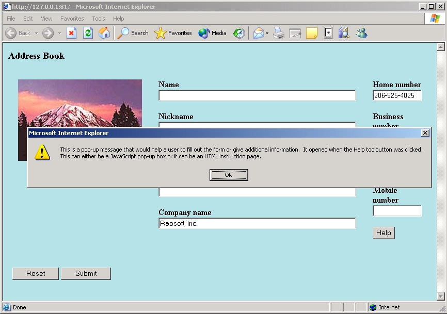
Task: Click the Nickname label text
Action: click(x=176, y=117)
